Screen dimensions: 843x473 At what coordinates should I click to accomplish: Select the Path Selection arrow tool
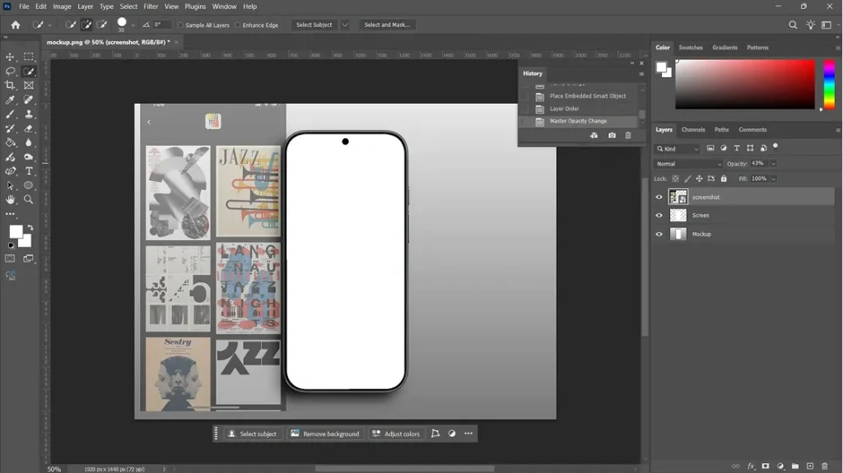[x=10, y=185]
